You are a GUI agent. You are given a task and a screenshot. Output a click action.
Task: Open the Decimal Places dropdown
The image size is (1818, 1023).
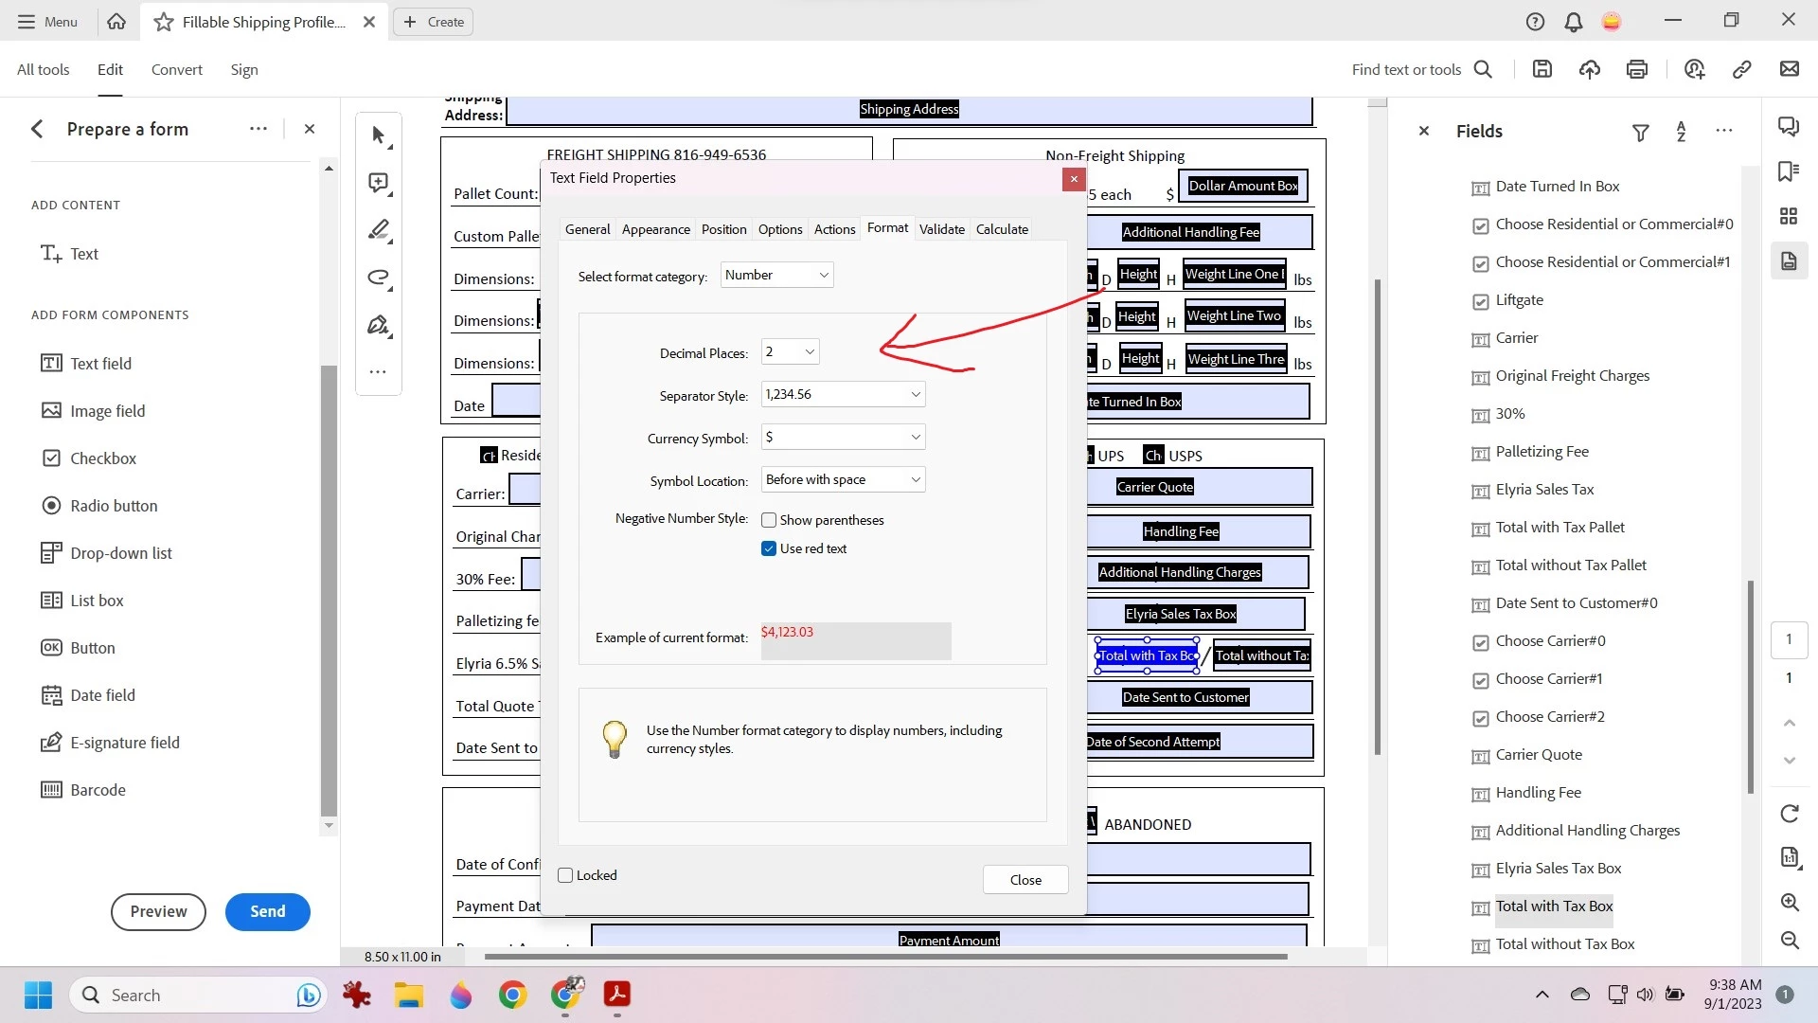tap(790, 351)
